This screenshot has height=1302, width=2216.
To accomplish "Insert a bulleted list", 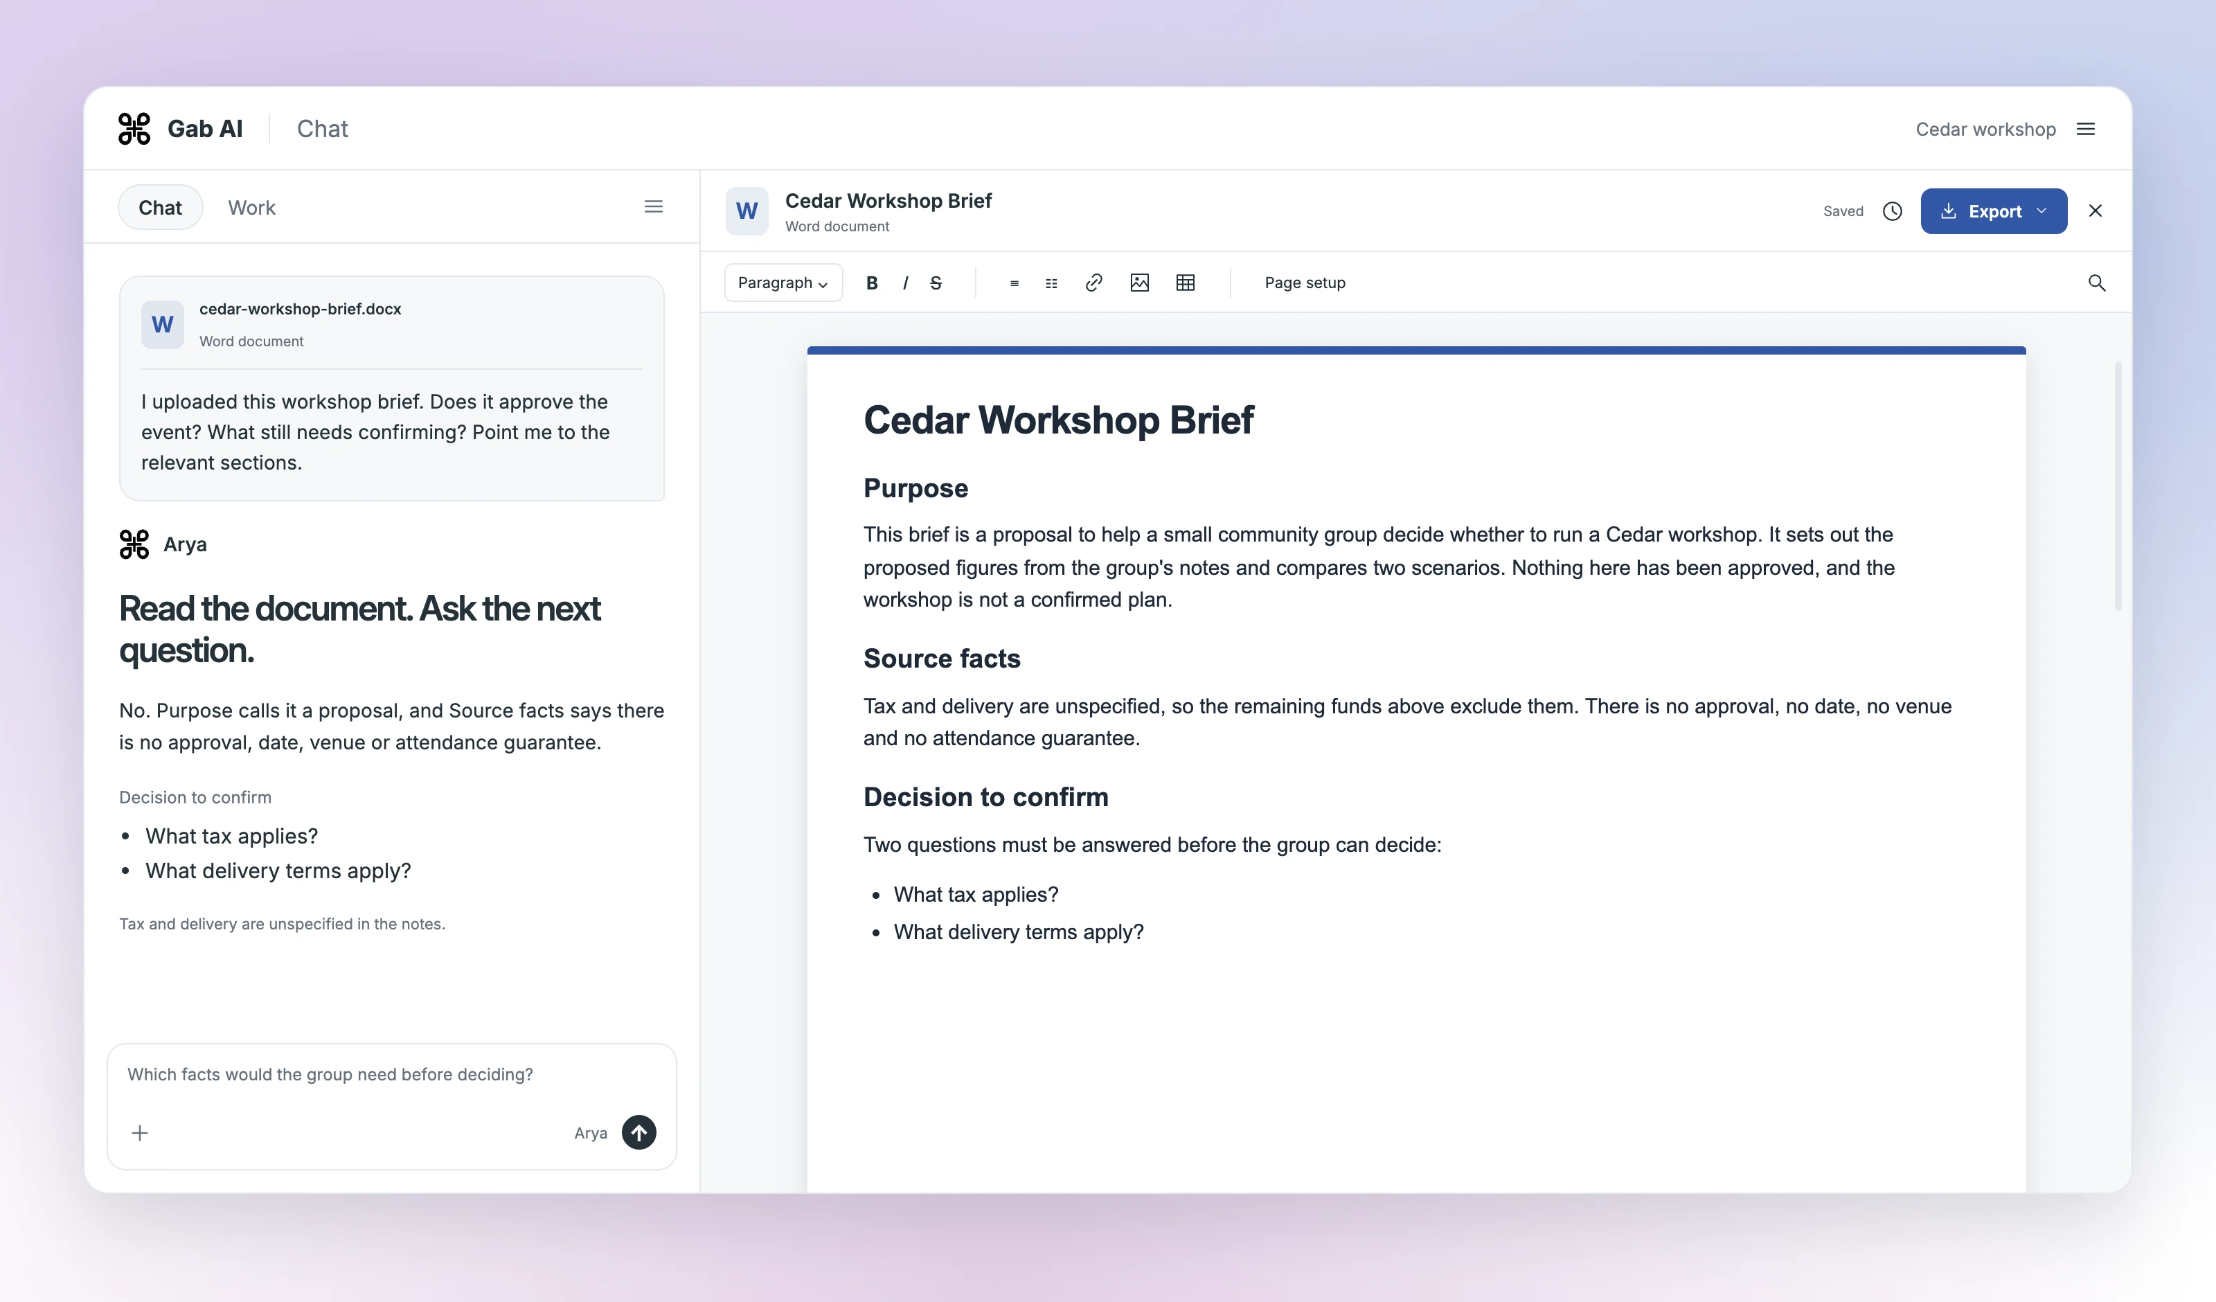I will tap(1014, 283).
